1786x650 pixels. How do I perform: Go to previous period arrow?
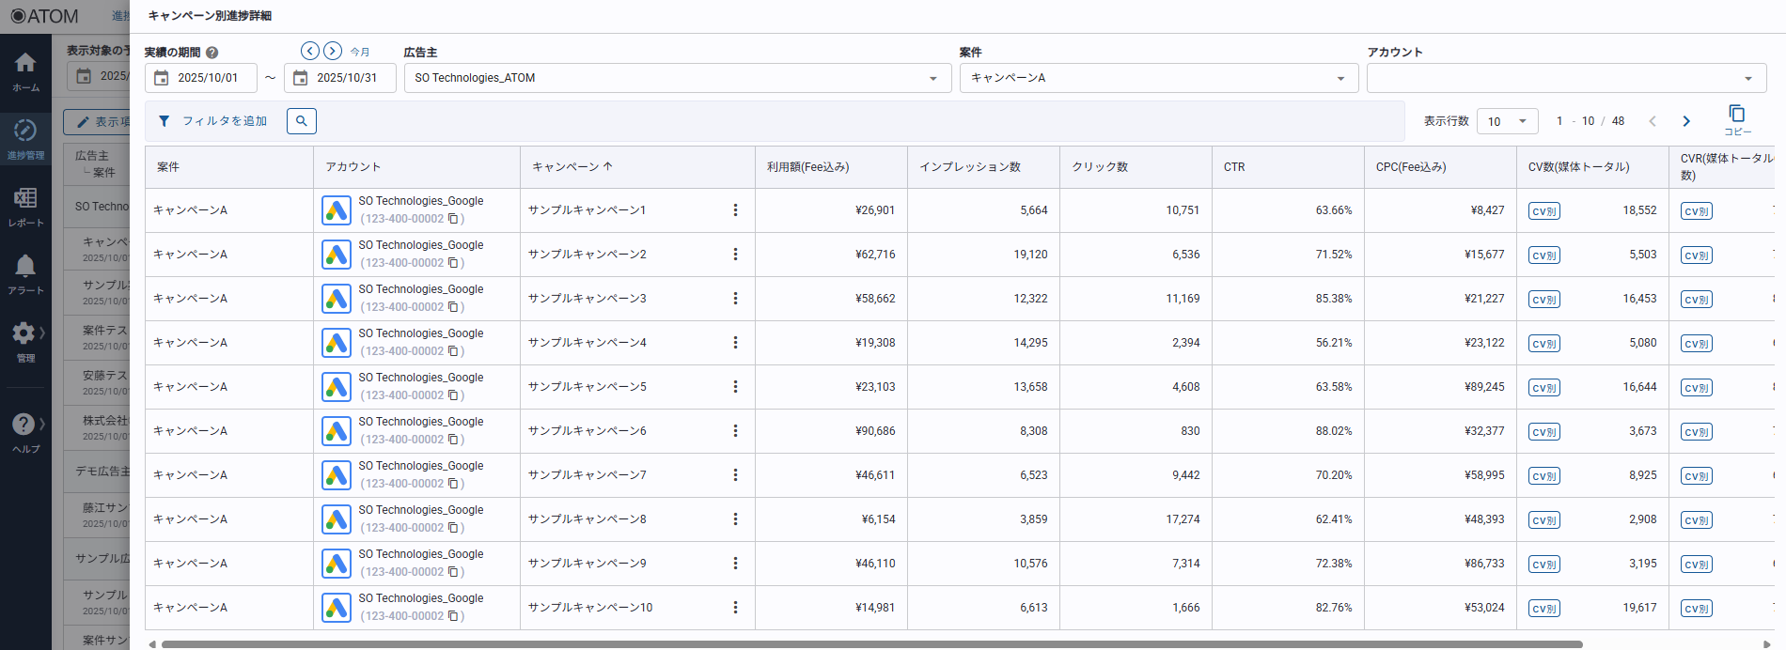click(x=309, y=51)
